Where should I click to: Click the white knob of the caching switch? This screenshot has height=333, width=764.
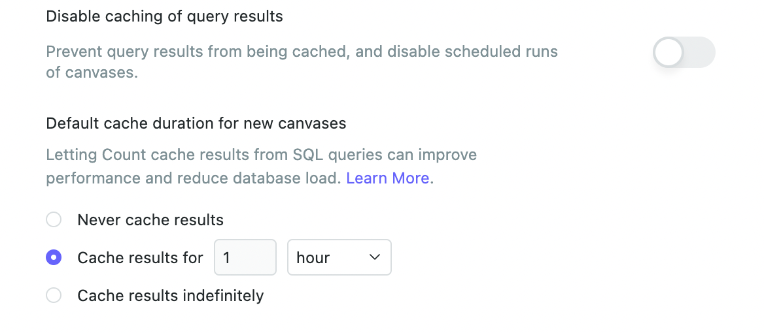click(x=669, y=52)
